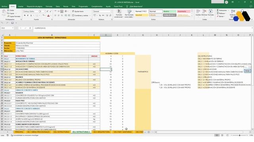Click the insert function fx icon
254x142 pixels.
click(30, 28)
